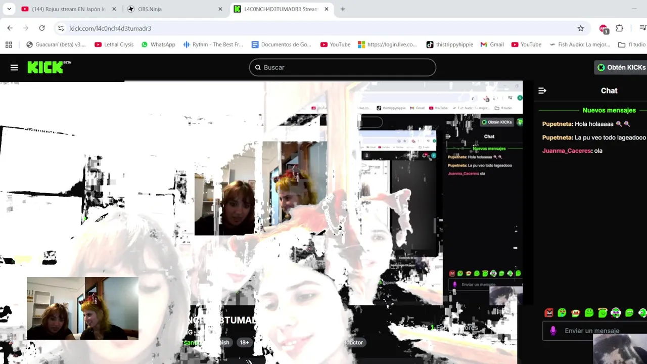Click the magnifier icon in Buscar box

tap(258, 67)
